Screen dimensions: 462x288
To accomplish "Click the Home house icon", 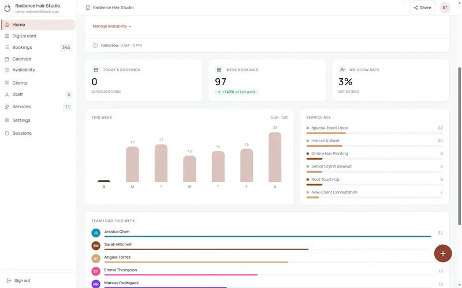I will [7, 25].
